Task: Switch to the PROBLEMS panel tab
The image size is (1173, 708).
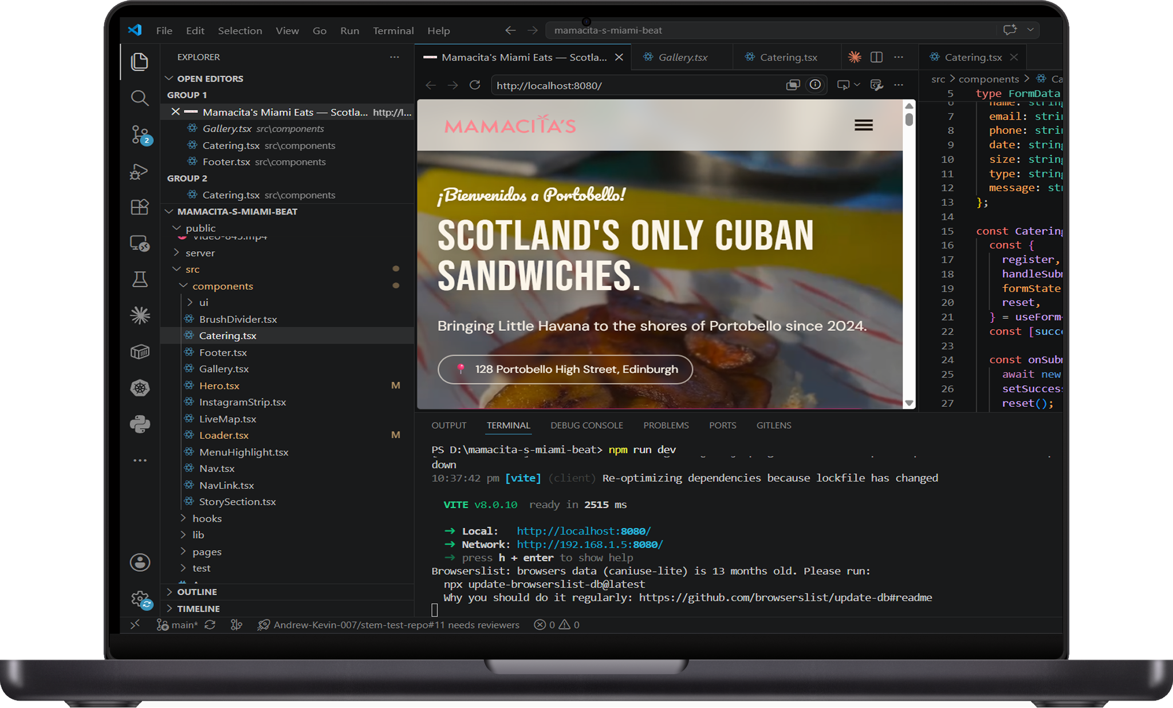Action: click(666, 425)
